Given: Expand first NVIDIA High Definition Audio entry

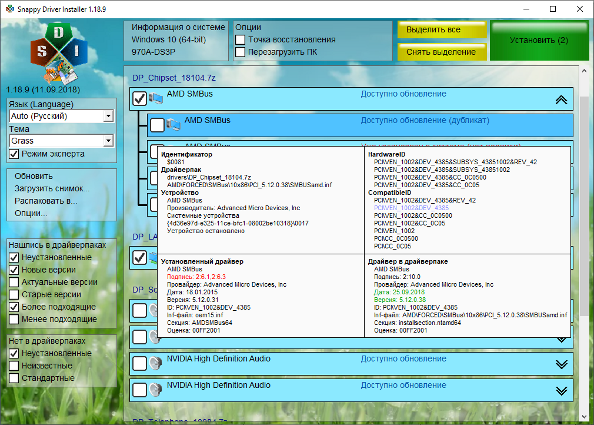Looking at the screenshot, I should click(x=562, y=364).
